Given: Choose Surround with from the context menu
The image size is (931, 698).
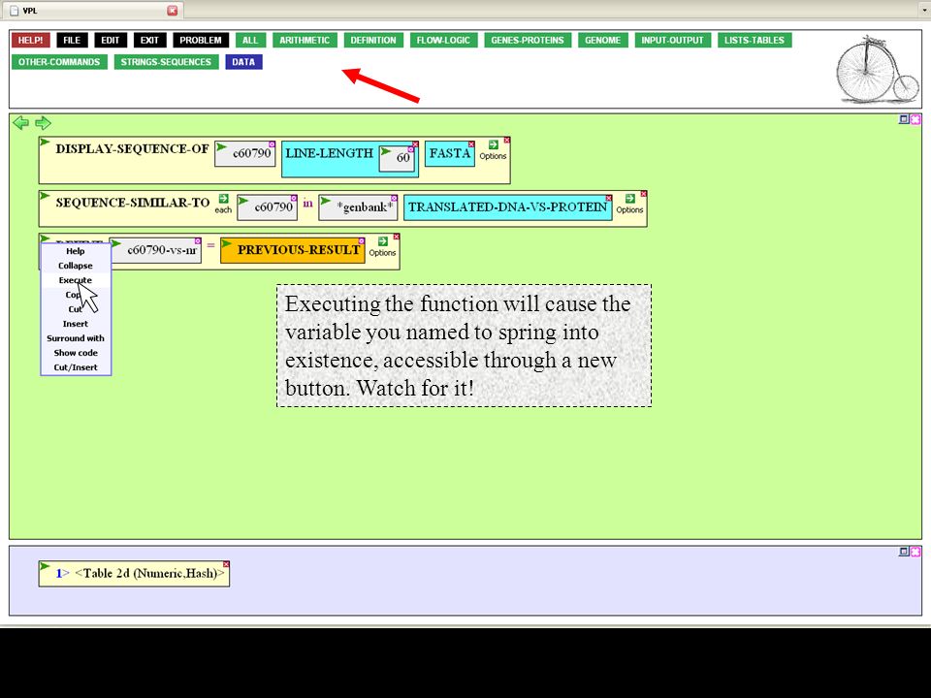Looking at the screenshot, I should coord(76,338).
